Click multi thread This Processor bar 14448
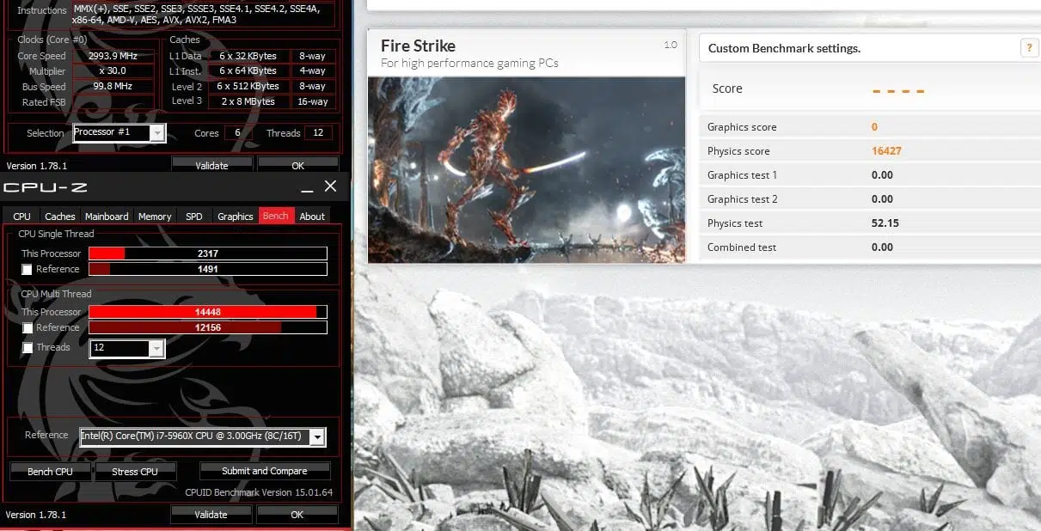Screen dimensions: 1041x531 pos(207,312)
